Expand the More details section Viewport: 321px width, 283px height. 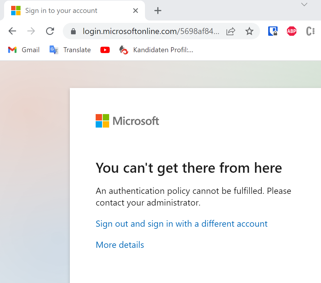(120, 245)
